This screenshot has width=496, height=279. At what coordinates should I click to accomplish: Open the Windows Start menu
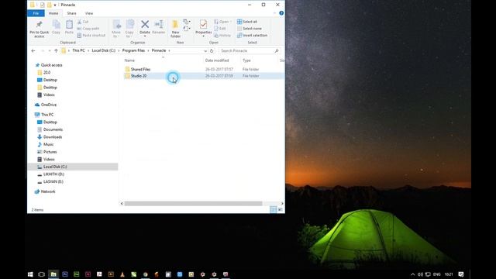click(30, 274)
